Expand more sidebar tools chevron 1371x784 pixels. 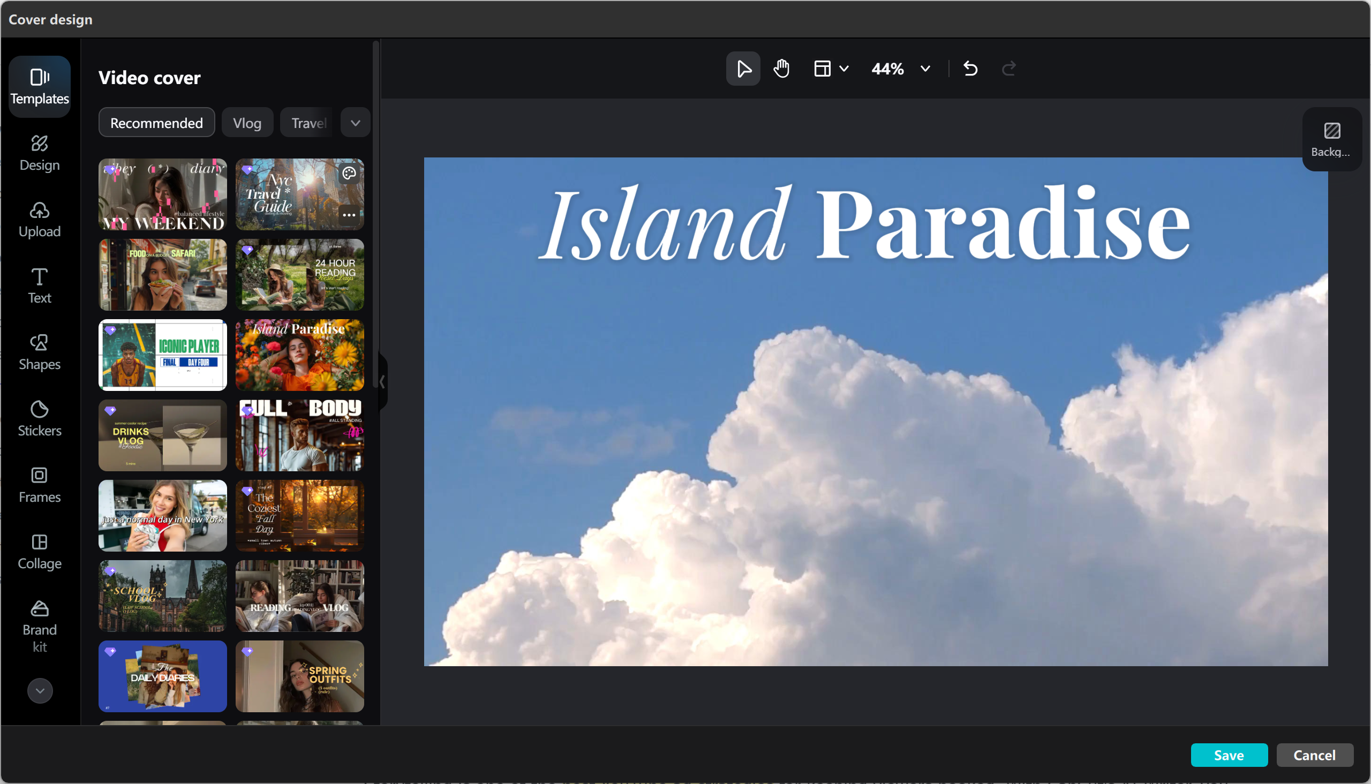tap(40, 690)
